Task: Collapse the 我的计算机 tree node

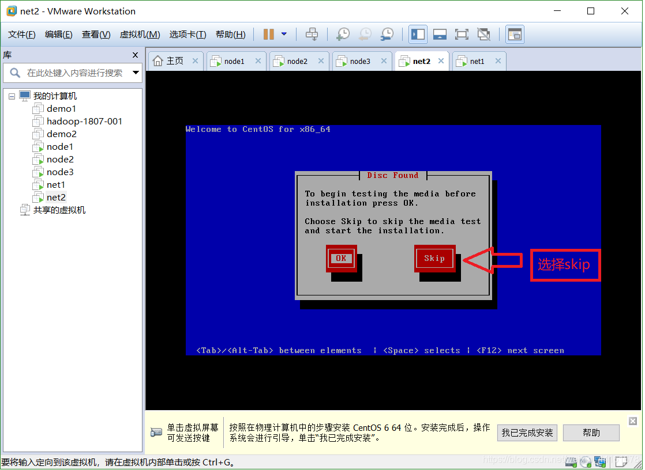Action: (x=12, y=97)
